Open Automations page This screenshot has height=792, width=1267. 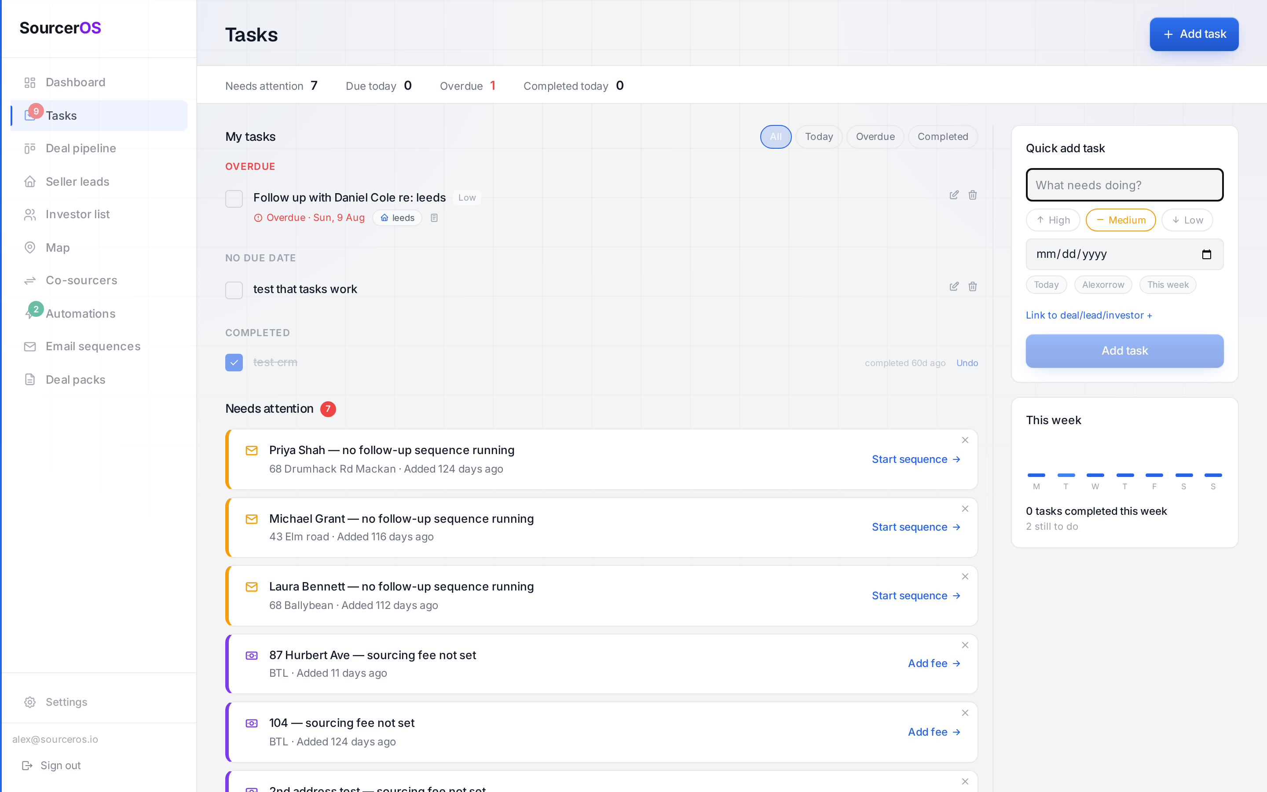pos(99,313)
